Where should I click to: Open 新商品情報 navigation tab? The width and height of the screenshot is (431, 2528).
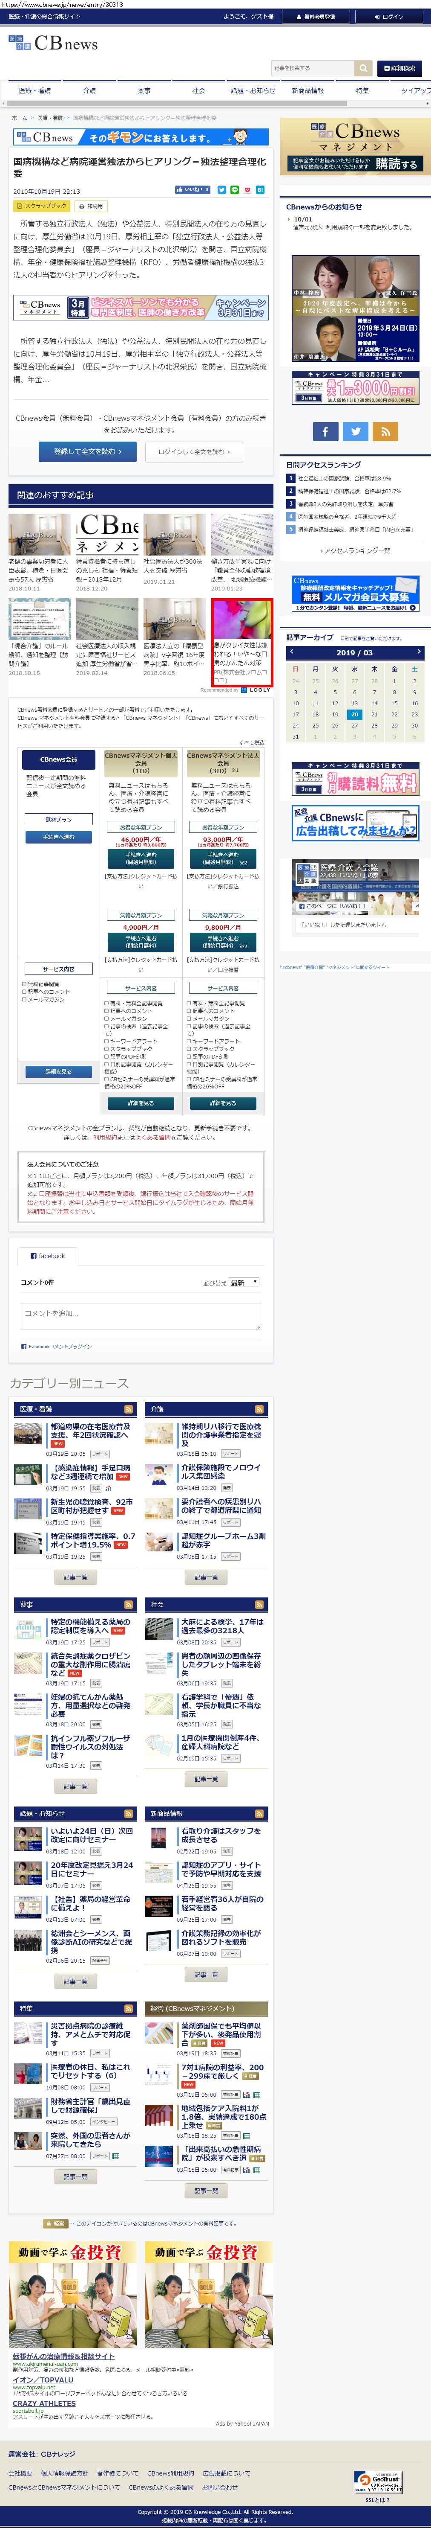pyautogui.click(x=307, y=90)
